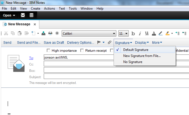Close the New Message tab
Image resolution: width=189 pixels, height=115 pixels.
pos(35,24)
